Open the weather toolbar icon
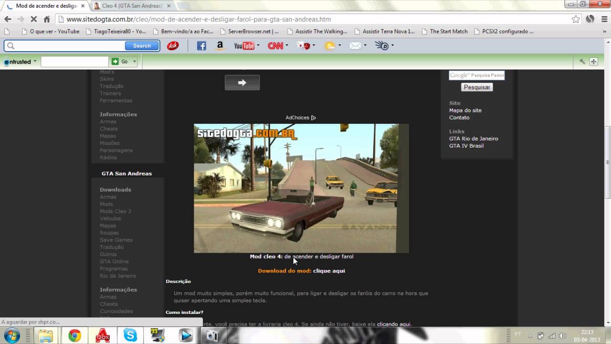The height and width of the screenshot is (344, 611). [330, 46]
